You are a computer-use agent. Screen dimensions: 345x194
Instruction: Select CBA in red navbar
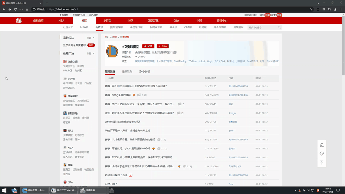pos(176,20)
